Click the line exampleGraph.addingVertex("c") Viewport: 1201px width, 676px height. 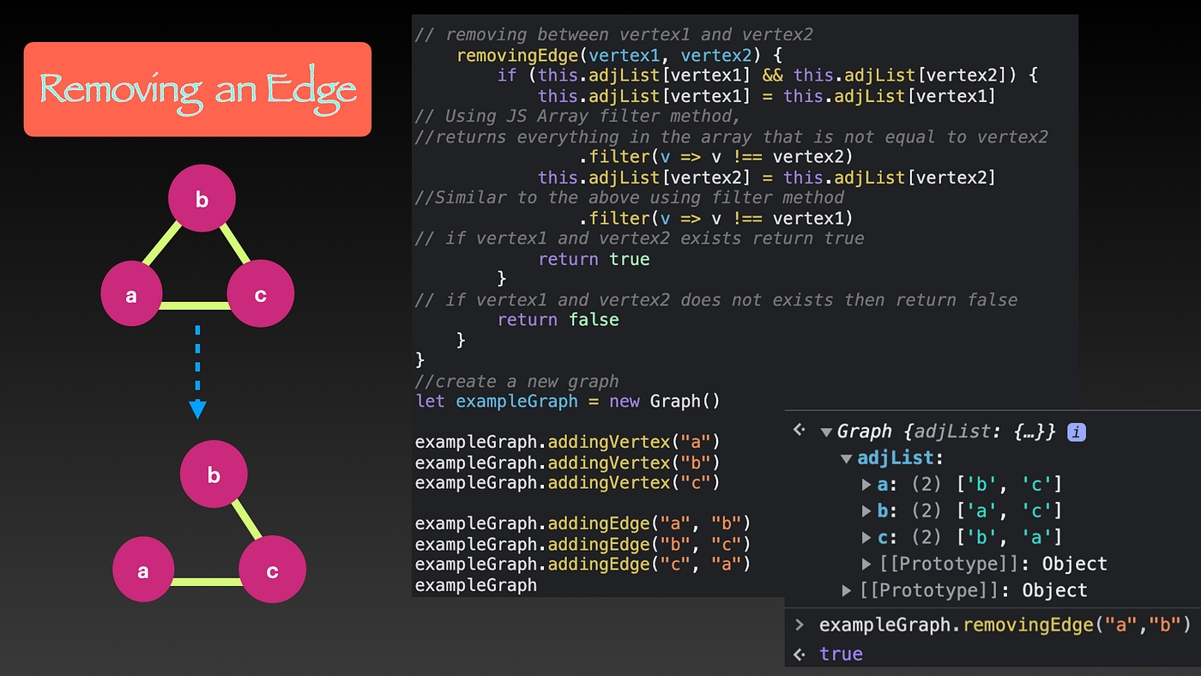click(567, 482)
